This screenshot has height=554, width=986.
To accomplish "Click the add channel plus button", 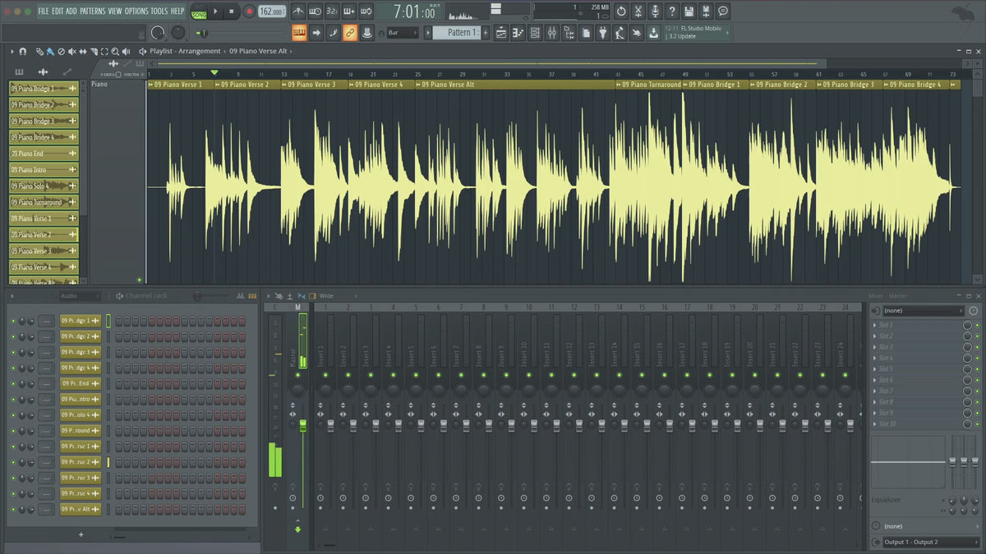I will [81, 534].
